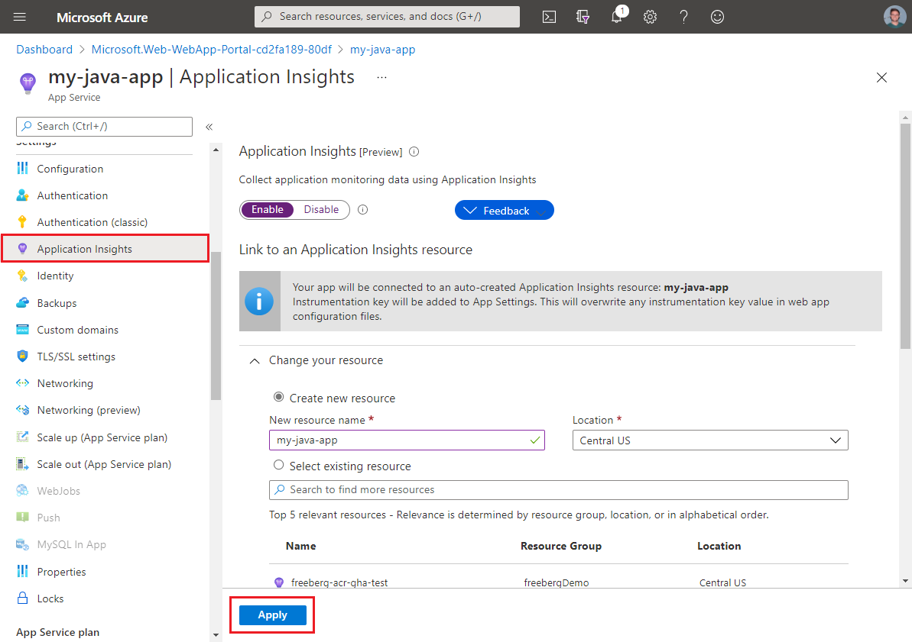
Task: Open Azure Cloud Shell from the top bar
Action: (x=549, y=16)
